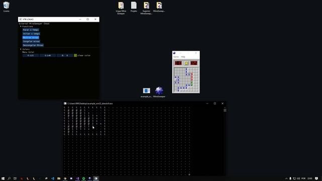
Task: Click highlighted 'Mostrar minas' button
Action: pyautogui.click(x=31, y=38)
